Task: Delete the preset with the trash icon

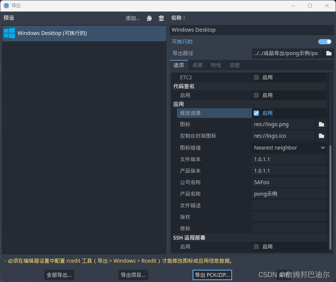Action: pyautogui.click(x=161, y=18)
